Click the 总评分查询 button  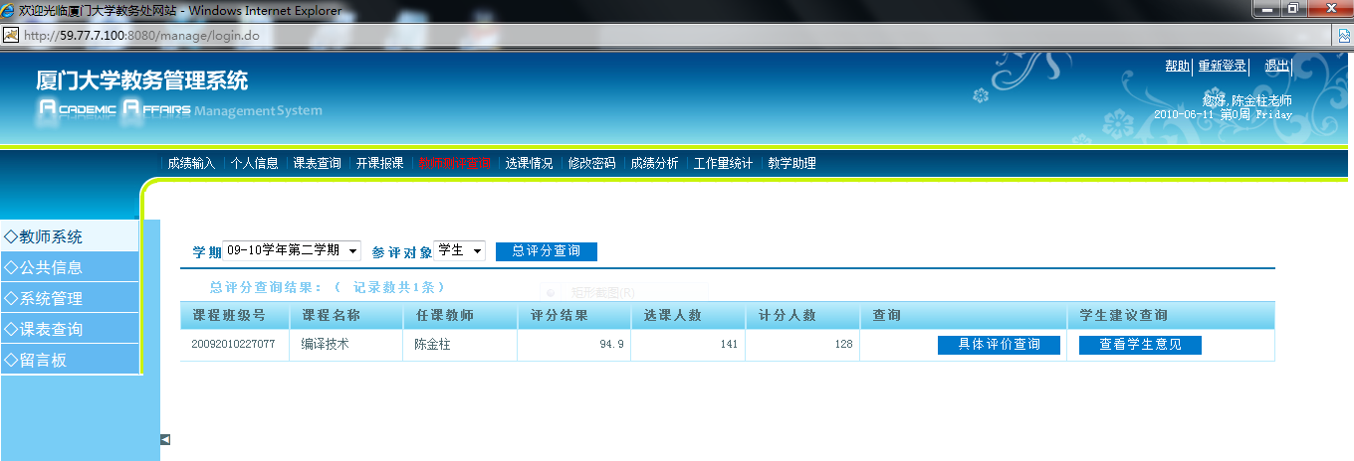(x=546, y=251)
